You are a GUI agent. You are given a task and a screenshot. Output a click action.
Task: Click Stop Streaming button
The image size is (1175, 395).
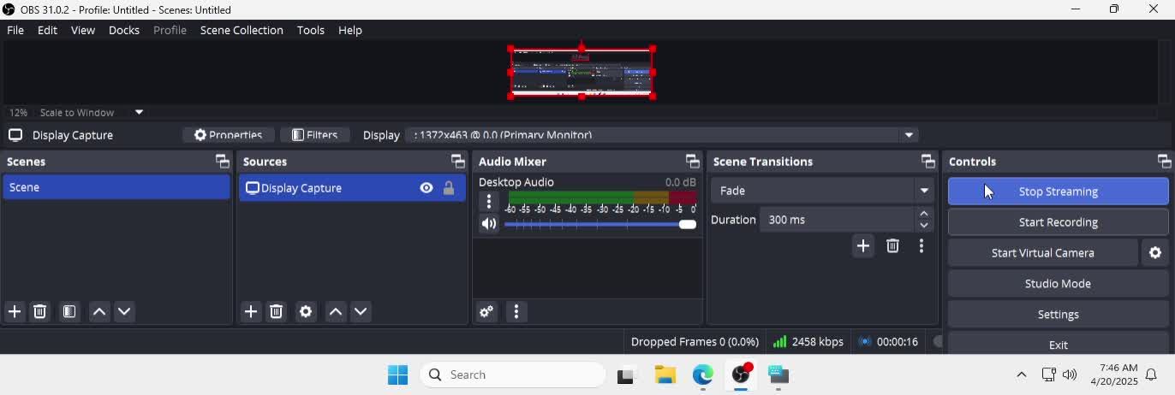tap(1059, 192)
